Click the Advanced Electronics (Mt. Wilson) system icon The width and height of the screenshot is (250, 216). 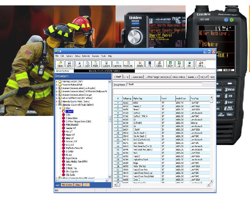click(60, 98)
